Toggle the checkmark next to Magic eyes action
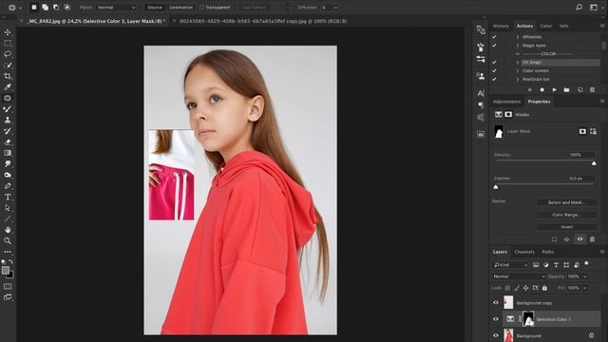 point(494,46)
